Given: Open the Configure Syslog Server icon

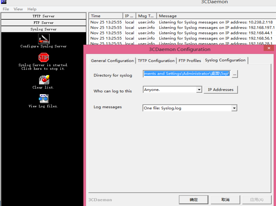Looking at the screenshot, I should click(44, 39).
